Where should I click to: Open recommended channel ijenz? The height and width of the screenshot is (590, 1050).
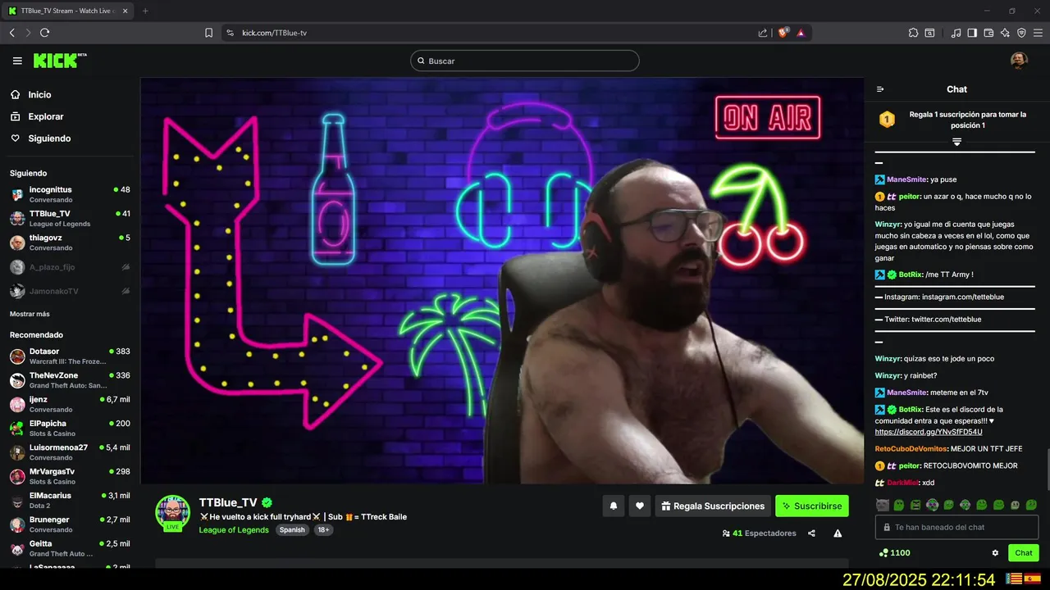[x=70, y=404]
